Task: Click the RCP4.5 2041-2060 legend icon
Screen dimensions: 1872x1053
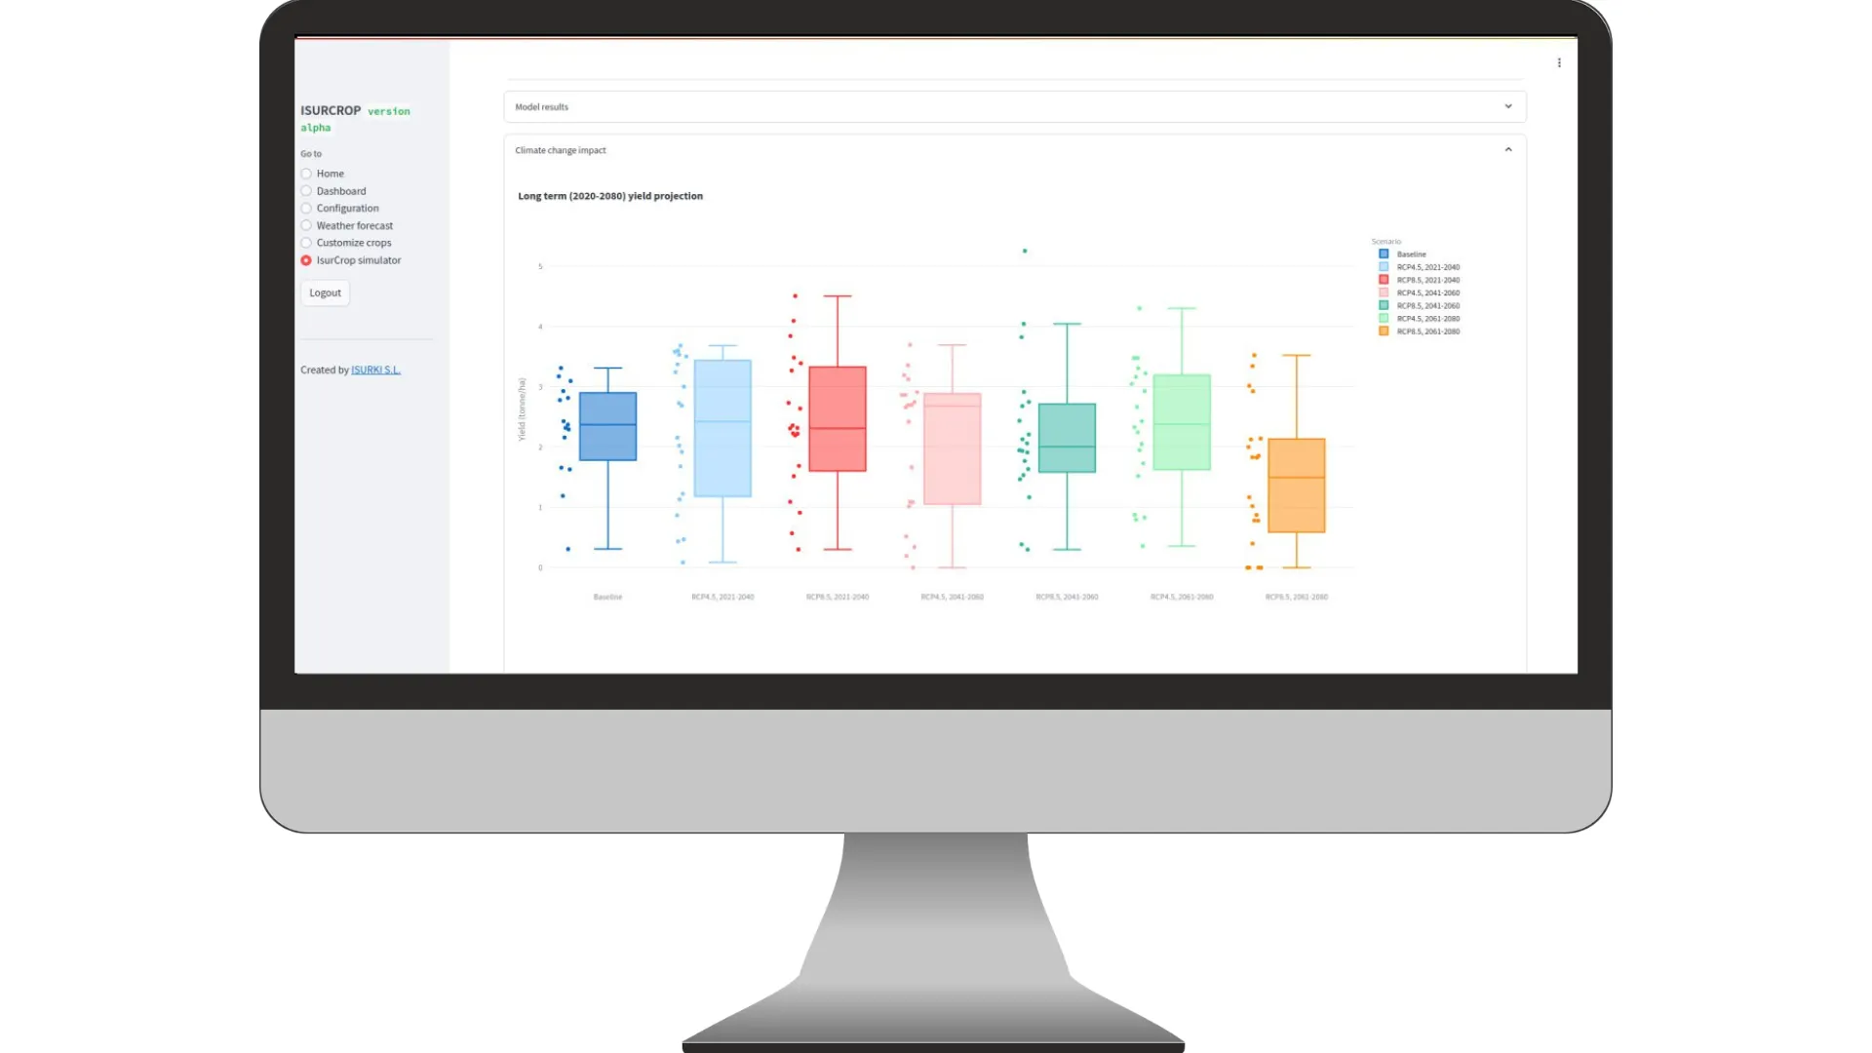Action: 1384,293
